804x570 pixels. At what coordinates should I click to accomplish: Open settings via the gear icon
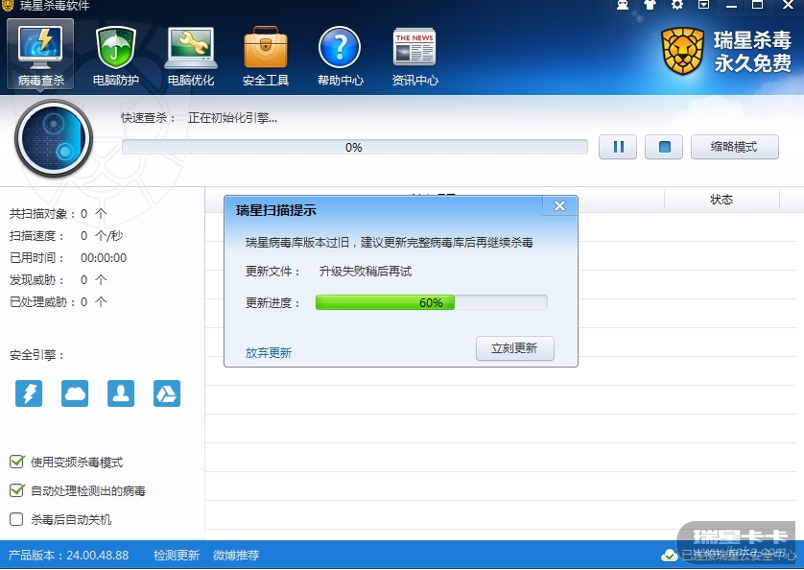click(676, 5)
